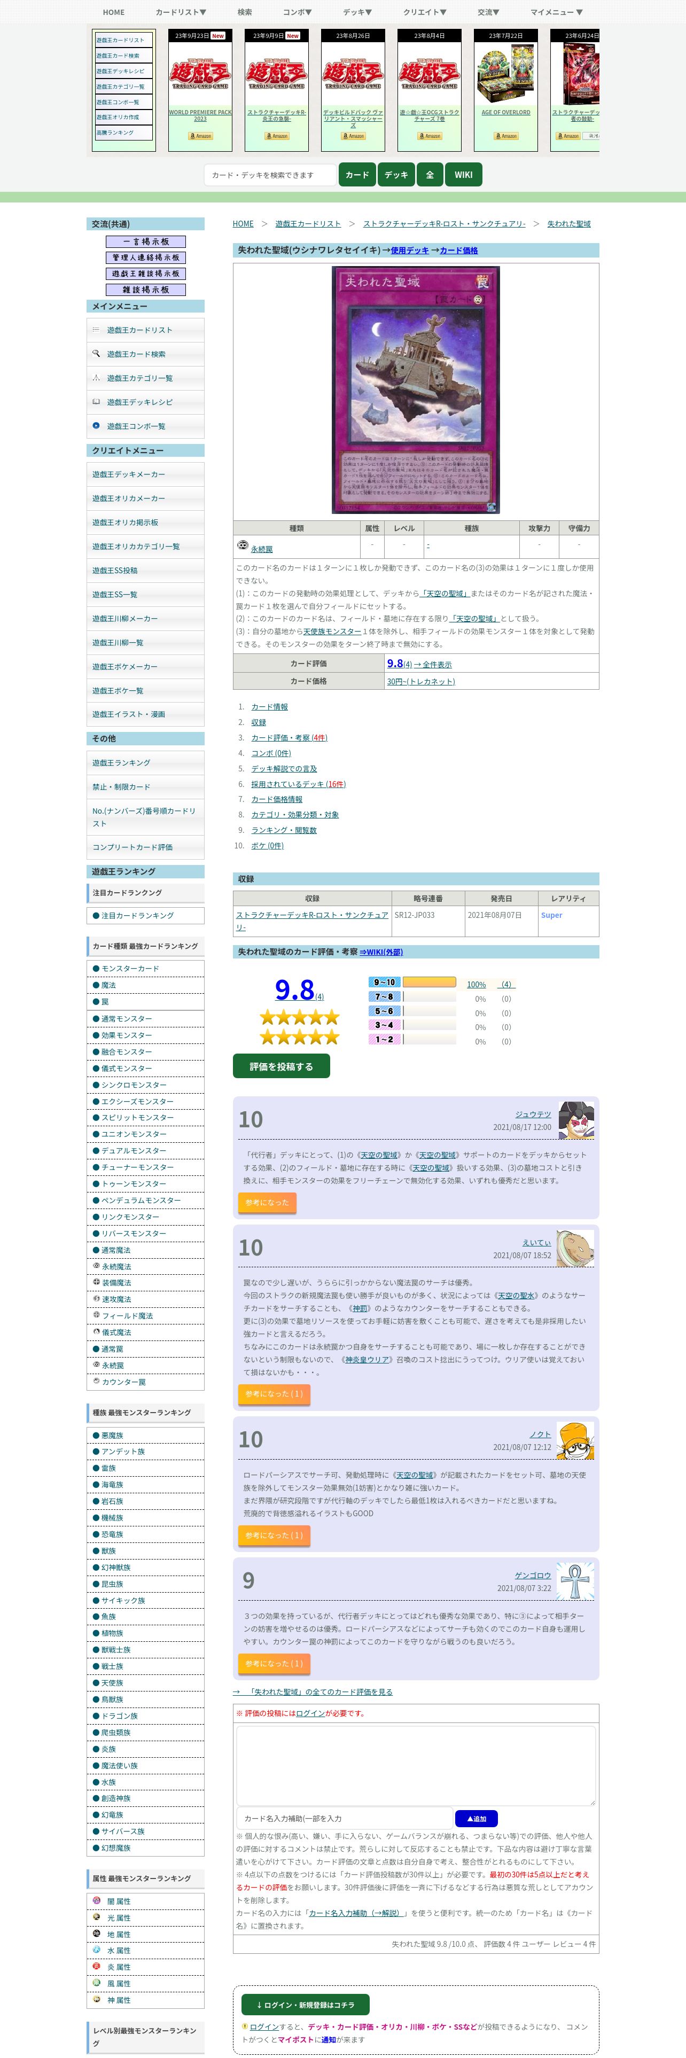The width and height of the screenshot is (686, 2058).
Task: Click the continuous trap icon next to 永続罠
Action: click(243, 545)
